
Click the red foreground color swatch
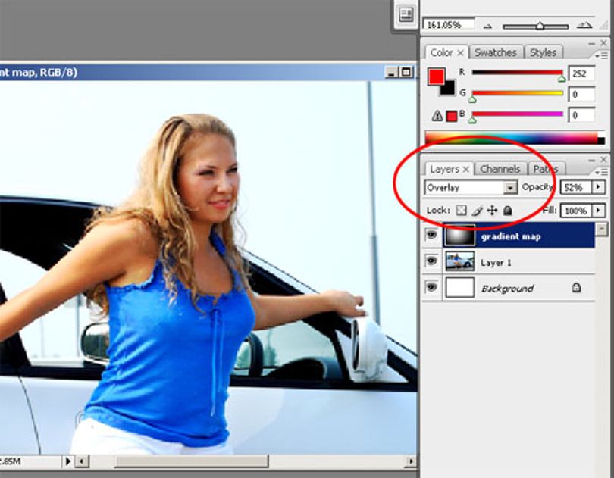(x=436, y=77)
